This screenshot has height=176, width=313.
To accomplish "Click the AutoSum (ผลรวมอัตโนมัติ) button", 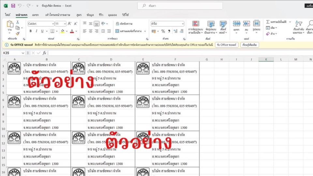I will pyautogui.click(x=276, y=22).
